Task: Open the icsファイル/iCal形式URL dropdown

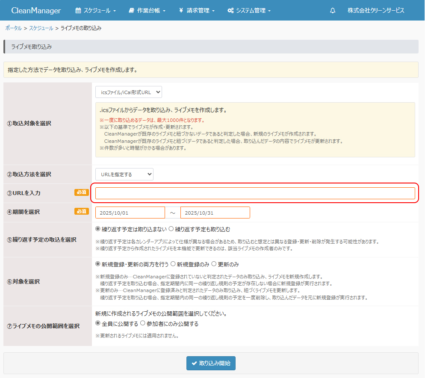Action: (128, 92)
